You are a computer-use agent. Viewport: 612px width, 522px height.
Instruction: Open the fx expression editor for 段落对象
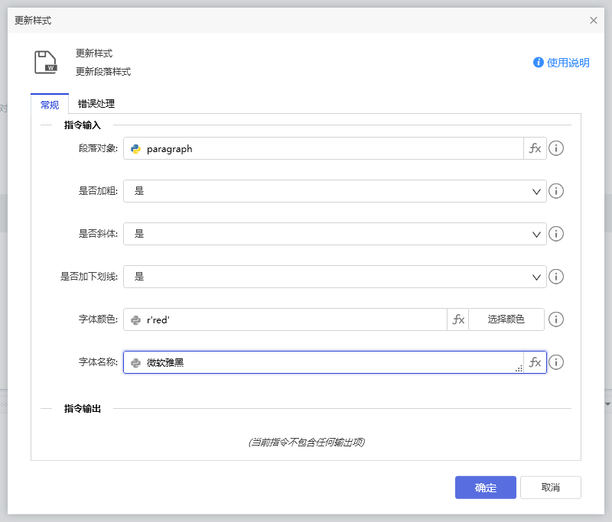535,148
